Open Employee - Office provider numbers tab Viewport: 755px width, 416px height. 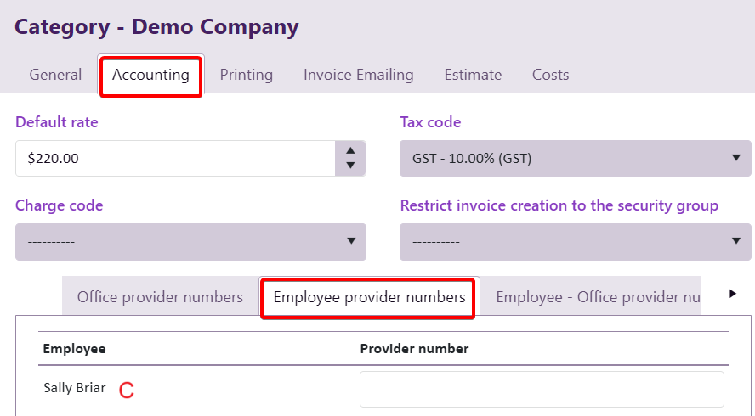pyautogui.click(x=597, y=297)
